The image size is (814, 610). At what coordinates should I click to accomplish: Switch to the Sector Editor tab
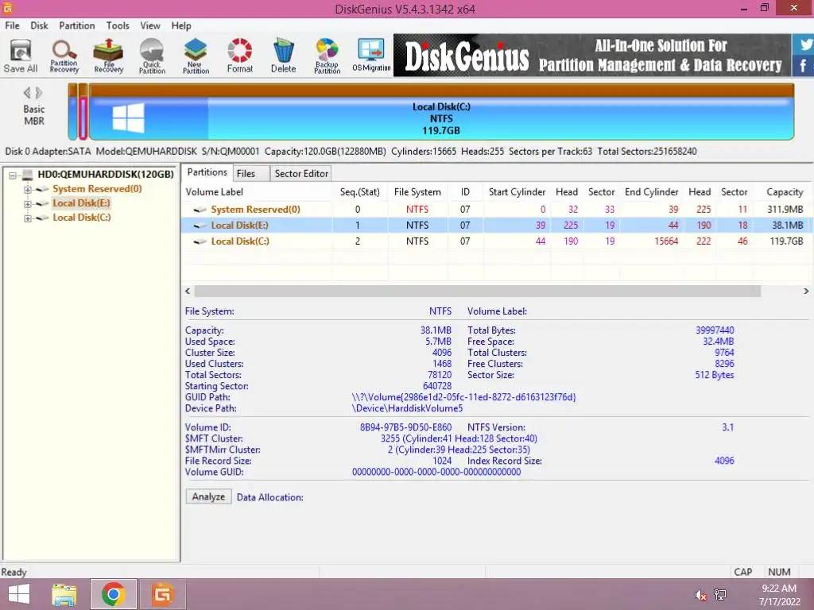[301, 174]
